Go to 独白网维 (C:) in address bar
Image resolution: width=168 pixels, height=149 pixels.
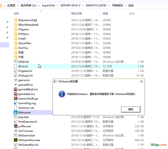29,5
